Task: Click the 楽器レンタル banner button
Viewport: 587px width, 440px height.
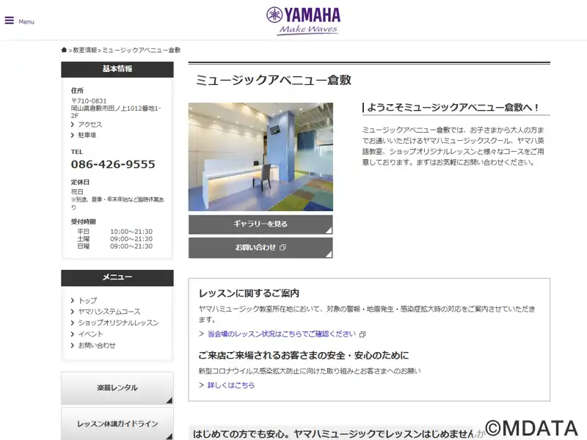Action: click(117, 388)
